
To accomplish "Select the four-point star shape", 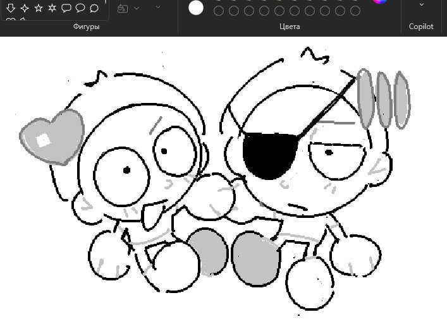I will [x=25, y=8].
